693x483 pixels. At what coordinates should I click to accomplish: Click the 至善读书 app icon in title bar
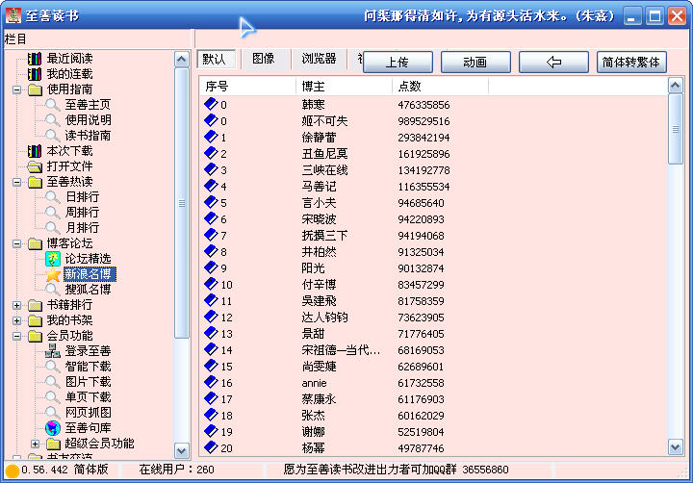point(13,16)
